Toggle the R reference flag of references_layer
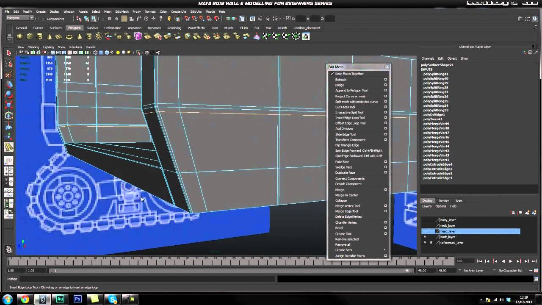The image size is (542, 305). pyautogui.click(x=431, y=243)
